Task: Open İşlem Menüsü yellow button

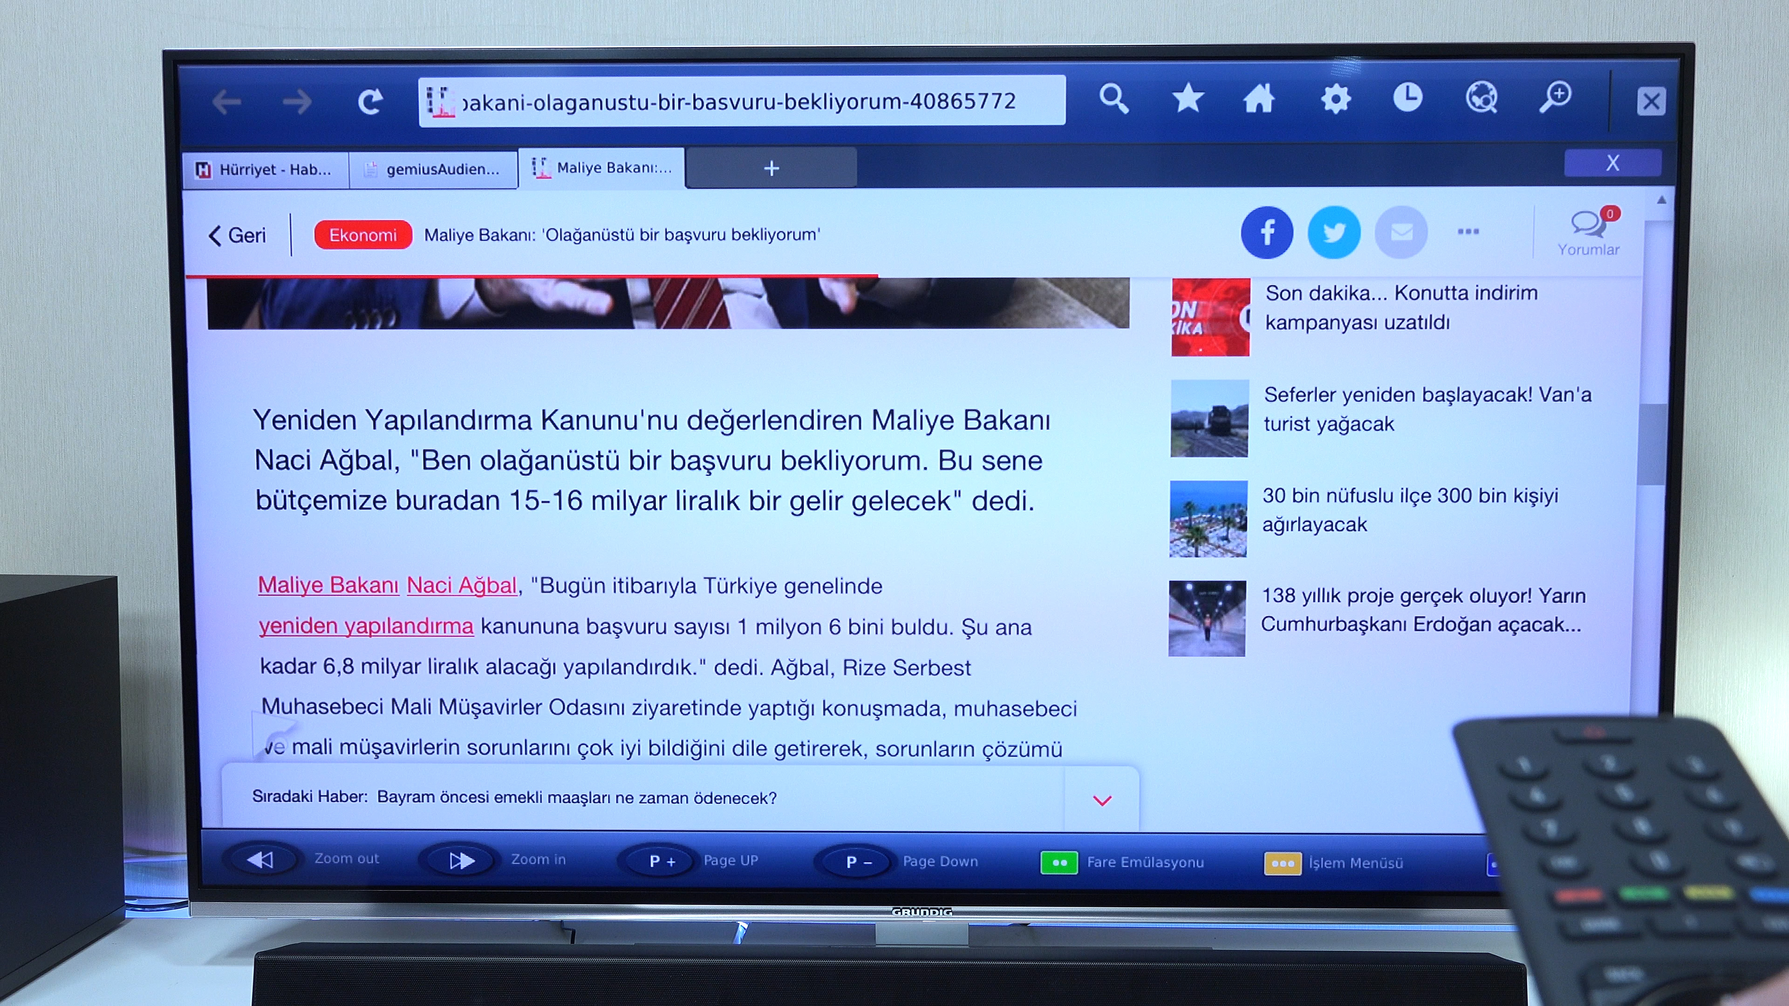Action: coord(1282,863)
